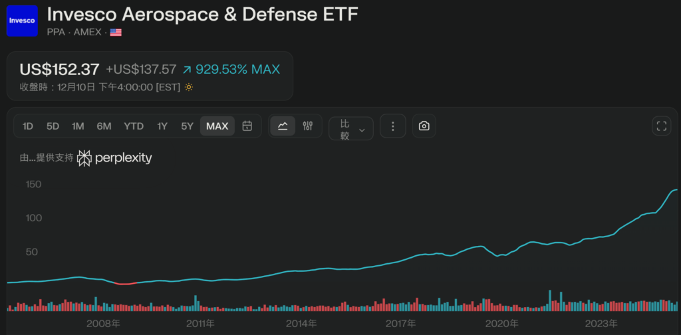Viewport: 681px width, 335px height.
Task: Click the 2020年 label on timeline
Action: [x=501, y=324]
